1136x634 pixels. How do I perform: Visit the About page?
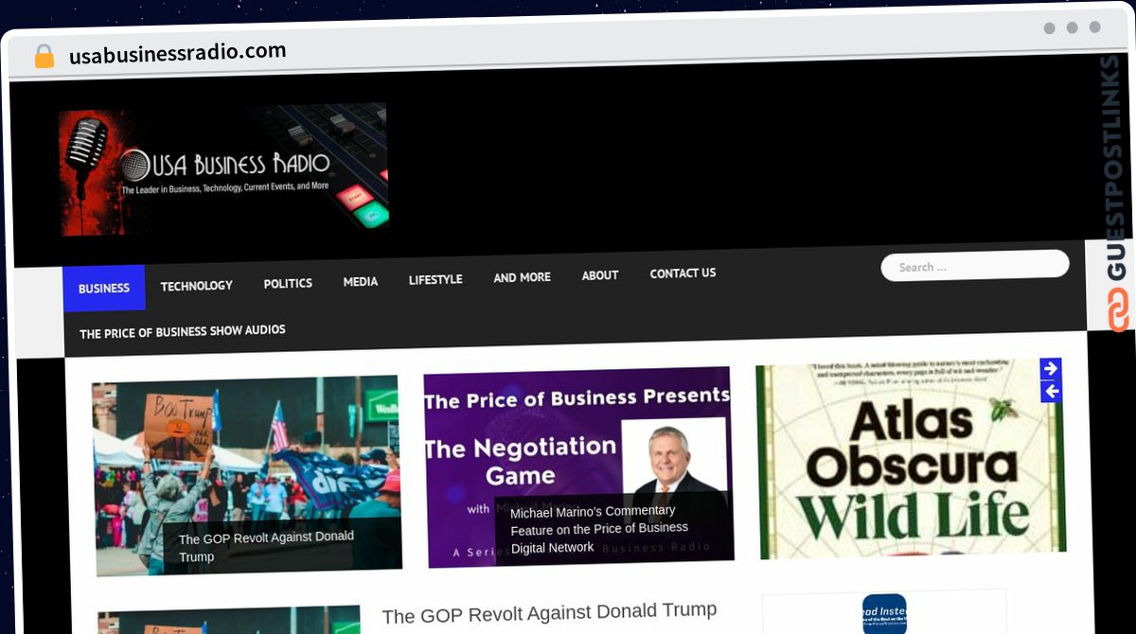coord(600,275)
